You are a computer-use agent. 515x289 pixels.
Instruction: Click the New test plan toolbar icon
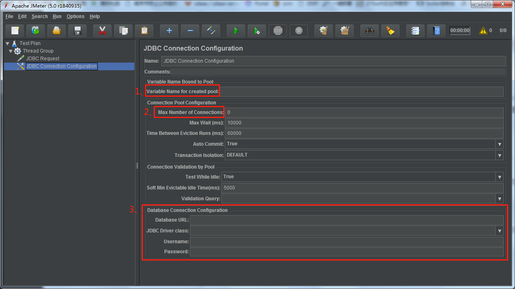pos(15,31)
